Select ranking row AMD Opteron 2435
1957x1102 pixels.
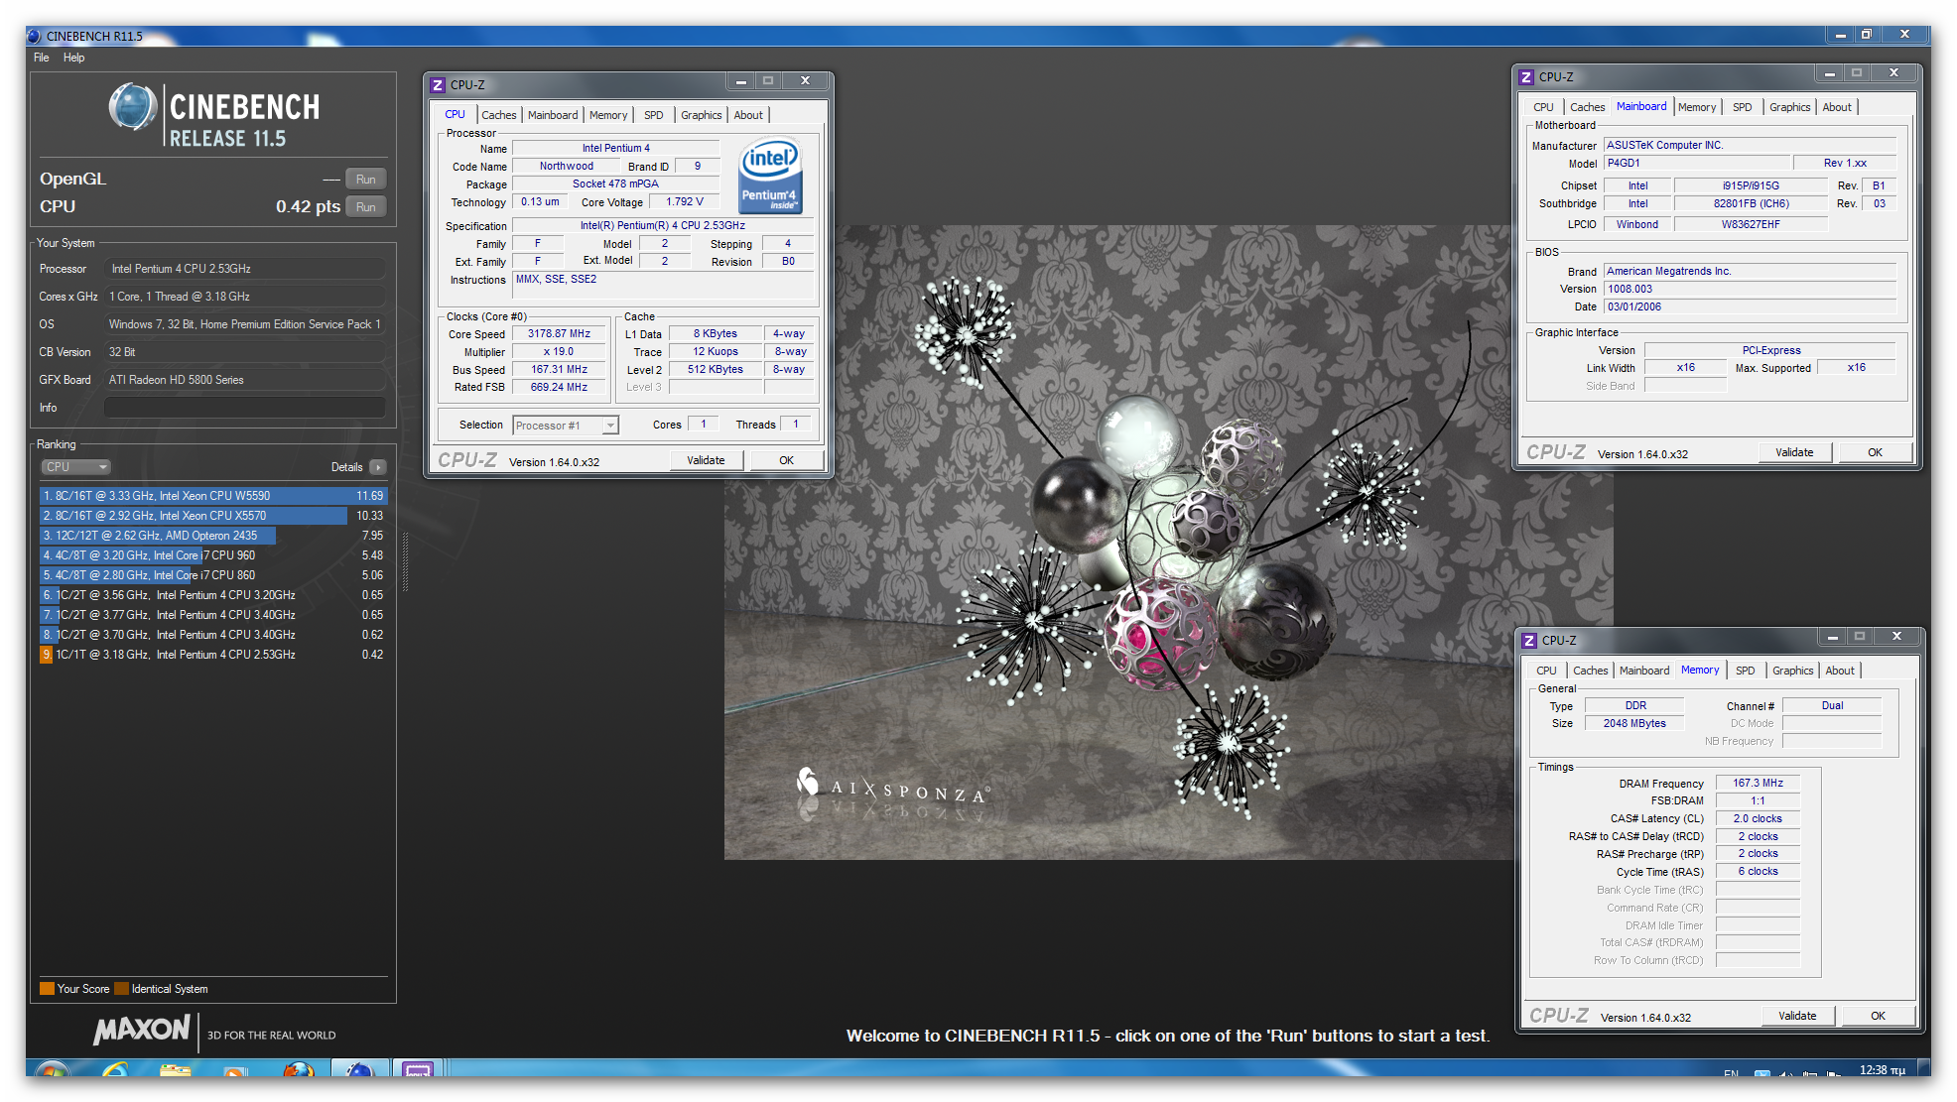(x=213, y=536)
